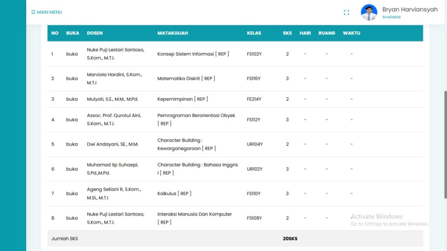The image size is (447, 251).
Task: Click class code FS108Y
Action: click(x=254, y=218)
